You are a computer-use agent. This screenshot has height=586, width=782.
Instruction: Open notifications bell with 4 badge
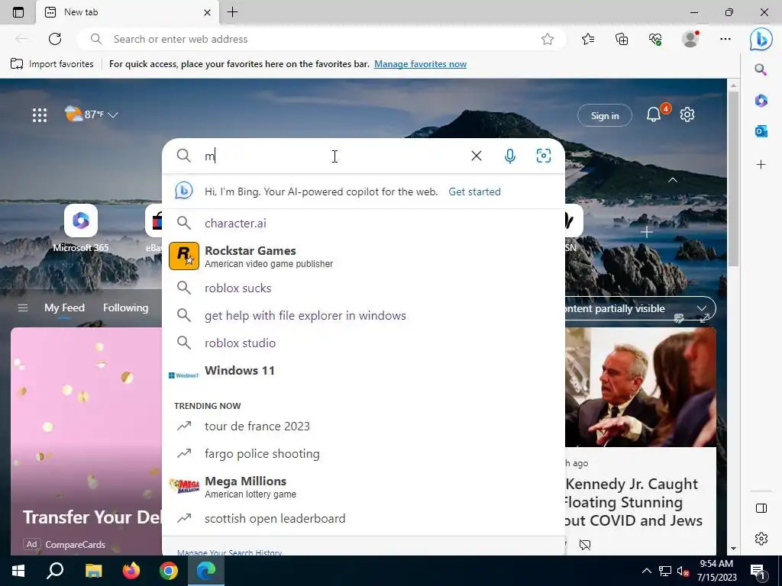tap(654, 114)
